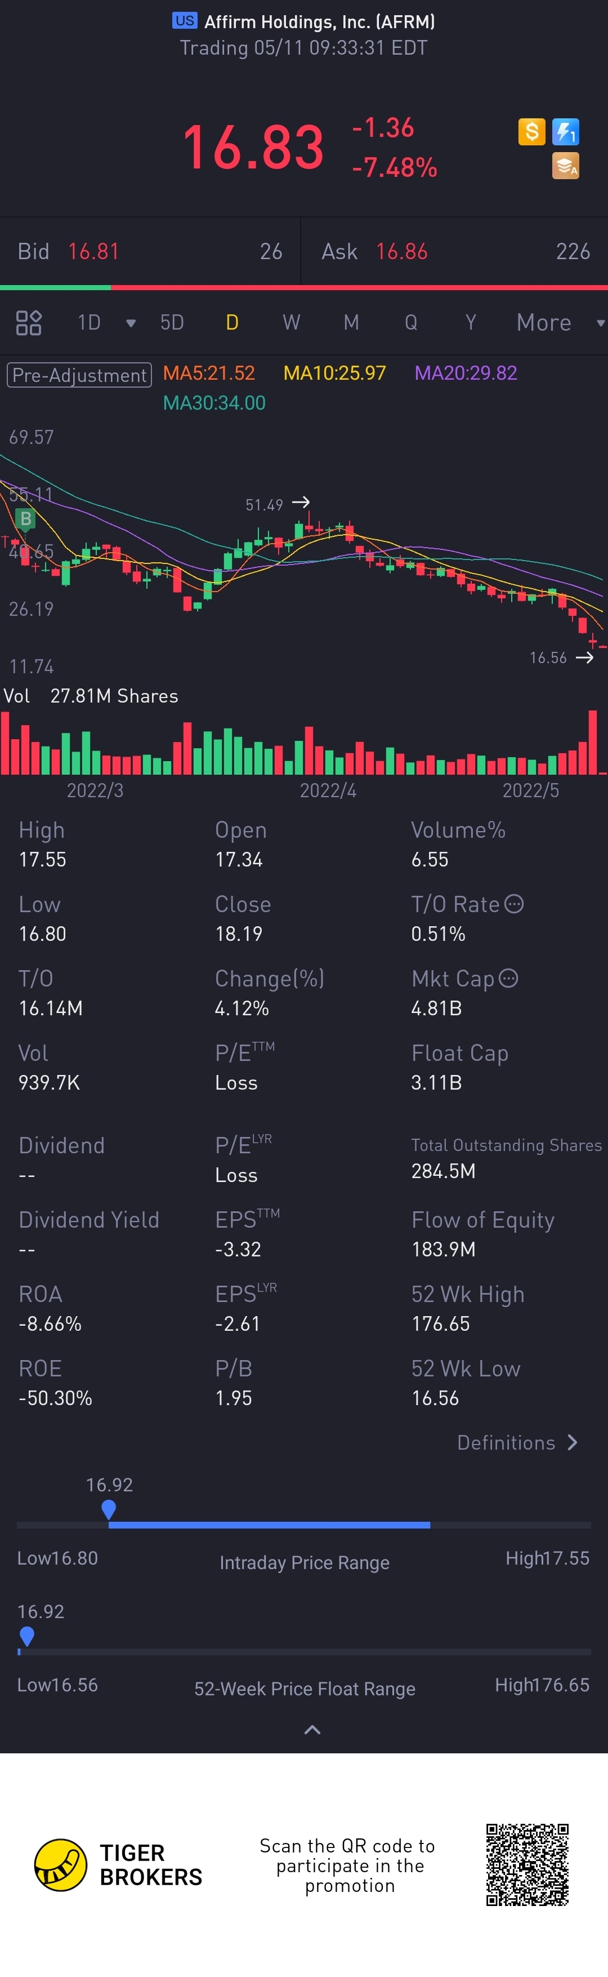Tap the Intraday Price Range marker
Screen dimensions: 608x1977
coord(109,1509)
